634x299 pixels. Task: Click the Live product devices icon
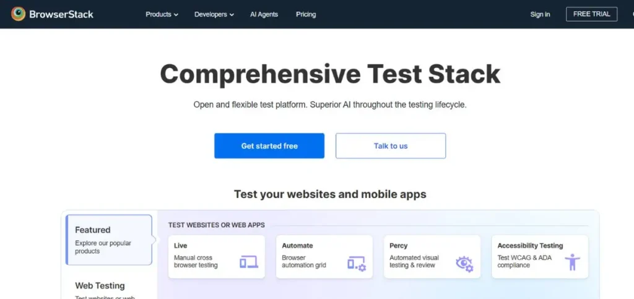click(249, 262)
